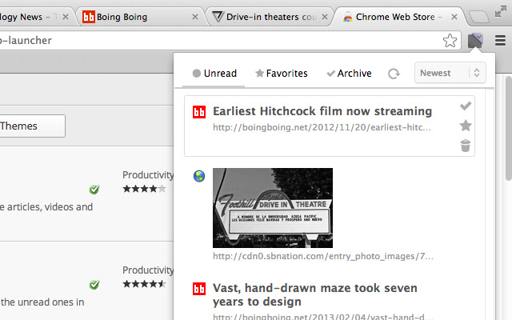The width and height of the screenshot is (512, 320).
Task: Open the boingboing.net earliest-hitc URL
Action: point(322,127)
